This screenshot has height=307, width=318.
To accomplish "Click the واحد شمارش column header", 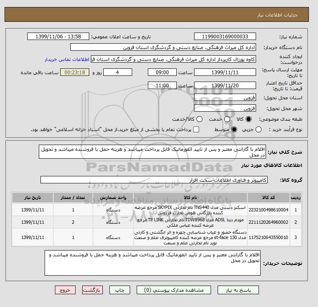I will 113,198.
